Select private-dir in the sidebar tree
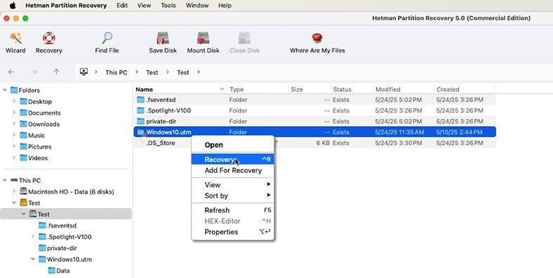The height and width of the screenshot is (278, 553). (x=58, y=248)
